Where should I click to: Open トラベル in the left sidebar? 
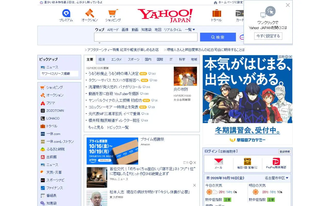[52, 126]
